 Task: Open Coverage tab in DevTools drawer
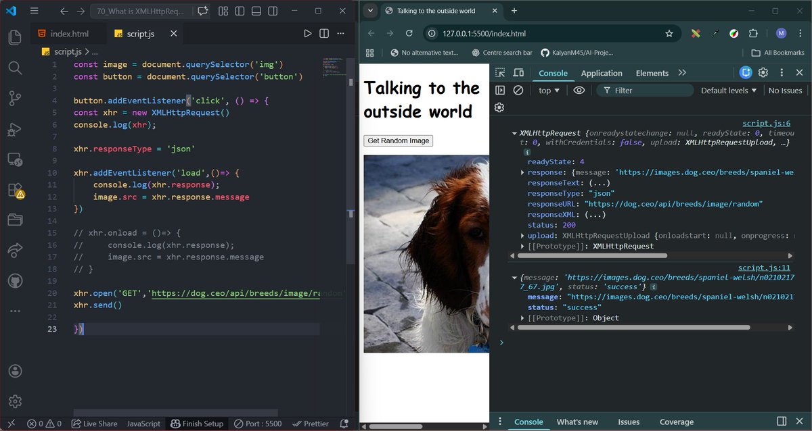pyautogui.click(x=677, y=422)
